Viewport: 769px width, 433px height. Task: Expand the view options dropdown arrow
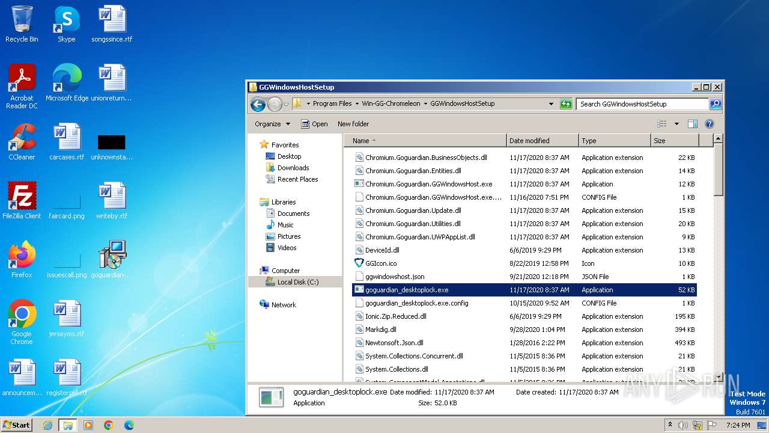coord(676,124)
